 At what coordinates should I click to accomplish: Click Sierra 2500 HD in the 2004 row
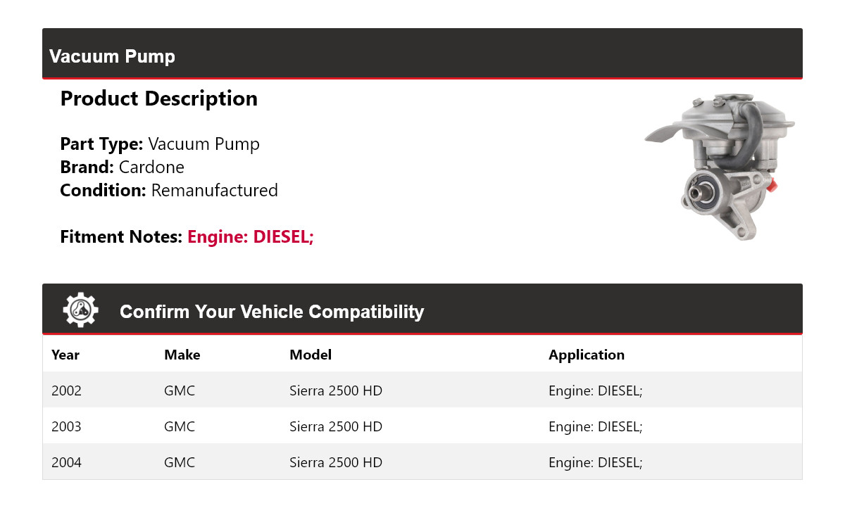pos(335,462)
